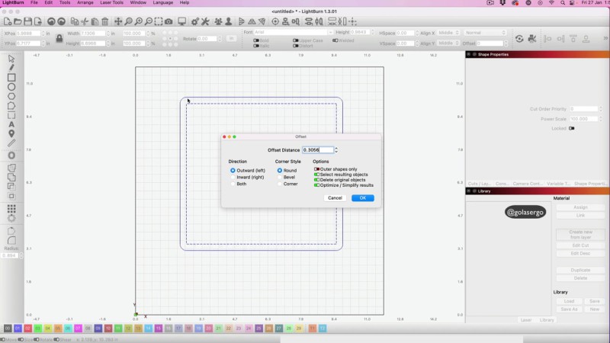The image size is (610, 343).
Task: Click the Position Laser marker tool
Action: click(x=11, y=133)
